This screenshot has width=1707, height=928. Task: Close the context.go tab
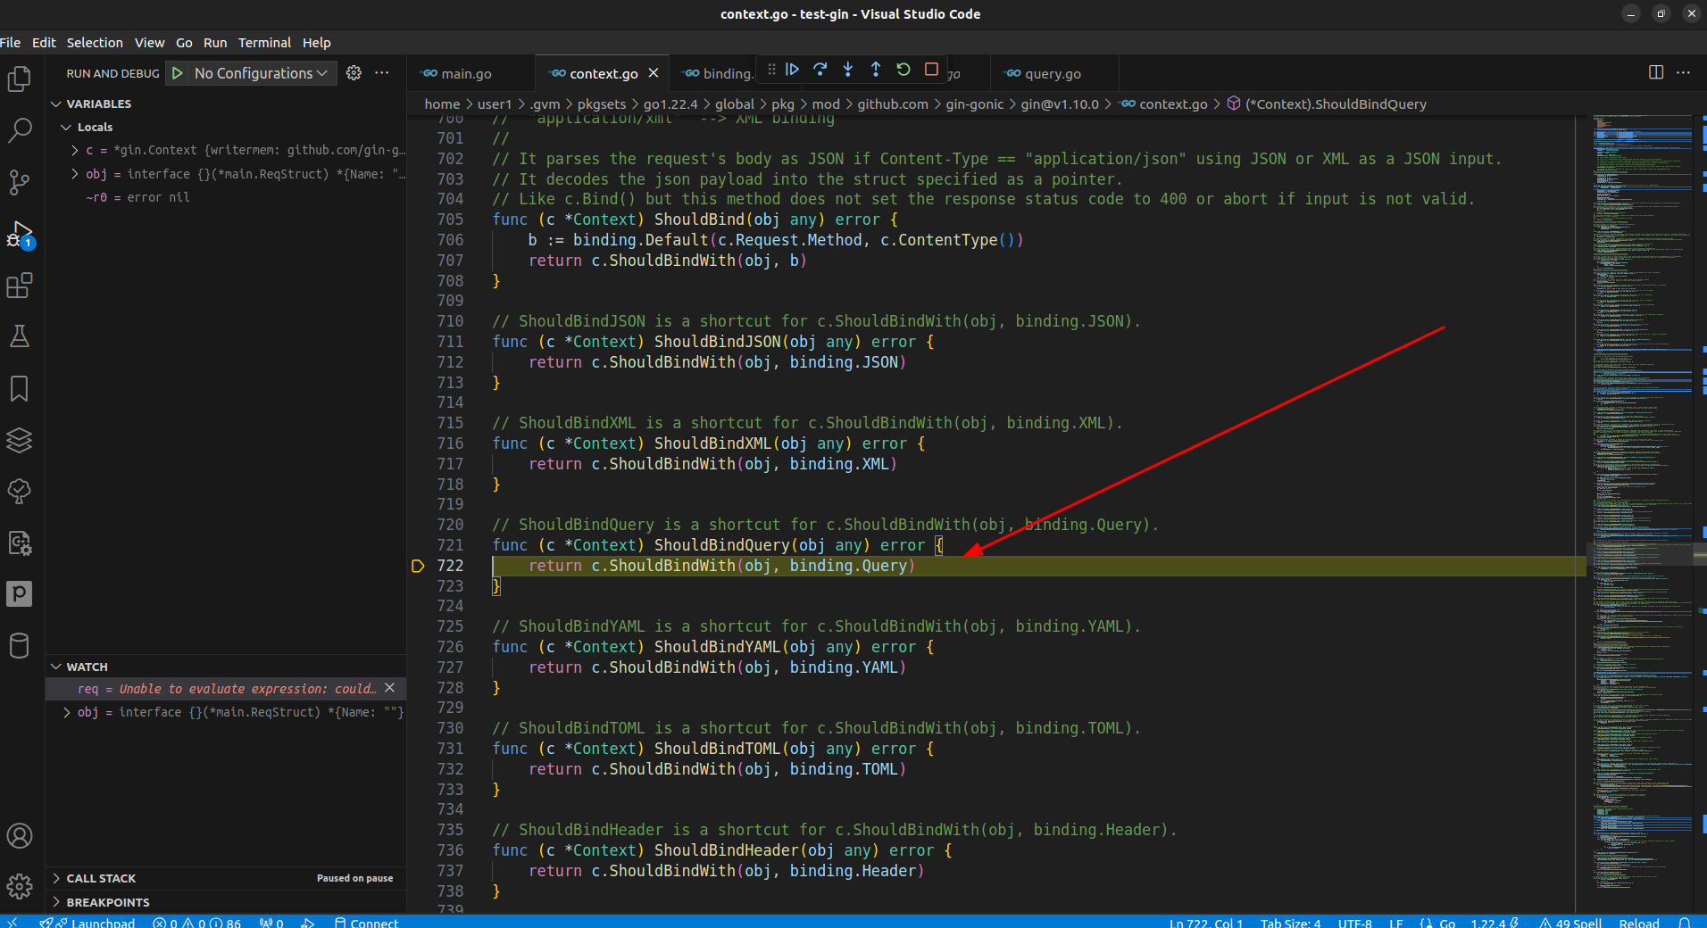(x=654, y=73)
